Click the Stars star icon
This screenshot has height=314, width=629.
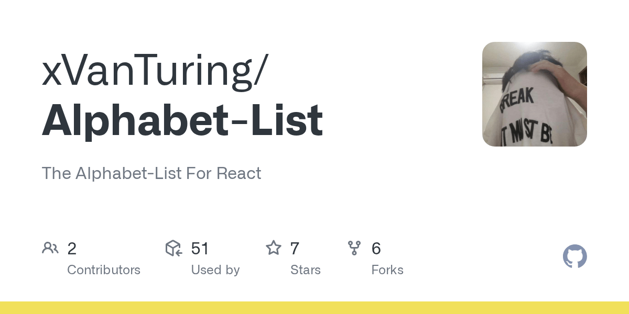point(274,248)
